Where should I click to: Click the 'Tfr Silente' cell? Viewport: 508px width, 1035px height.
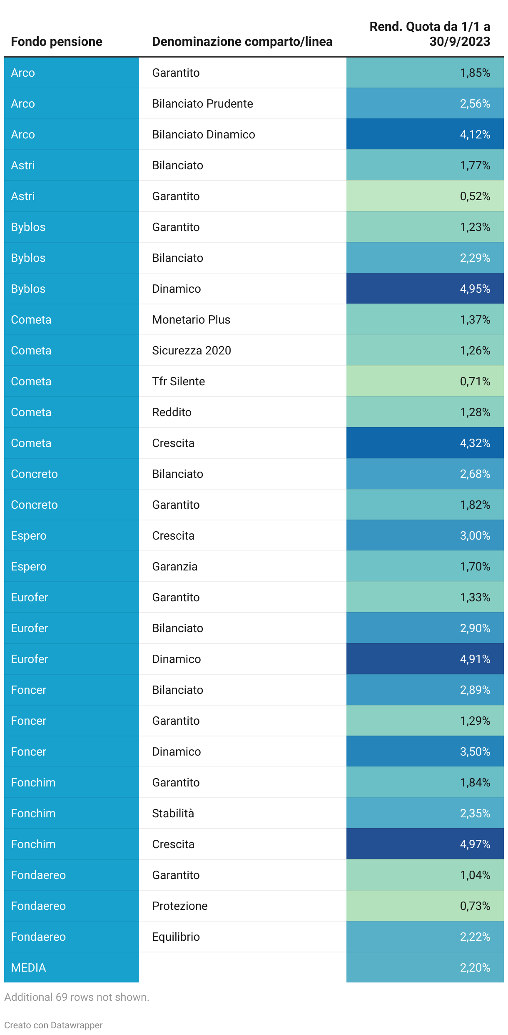pos(178,382)
